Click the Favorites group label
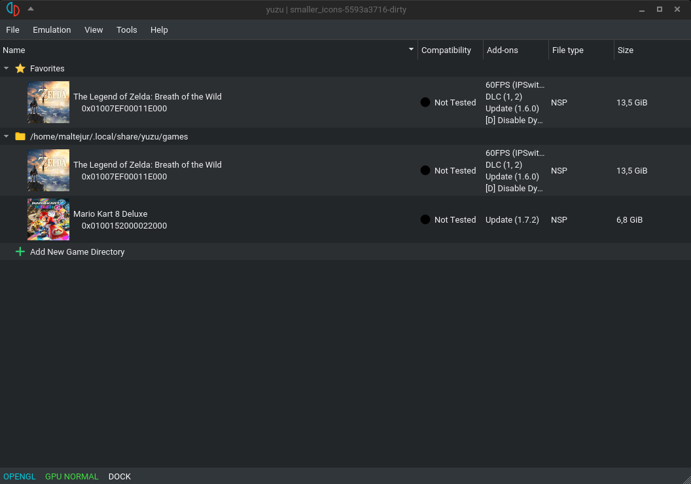The image size is (691, 484). tap(47, 68)
